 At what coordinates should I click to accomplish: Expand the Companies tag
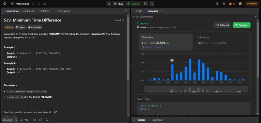tap(35, 28)
